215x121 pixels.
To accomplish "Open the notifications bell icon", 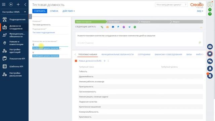I will click(x=210, y=68).
